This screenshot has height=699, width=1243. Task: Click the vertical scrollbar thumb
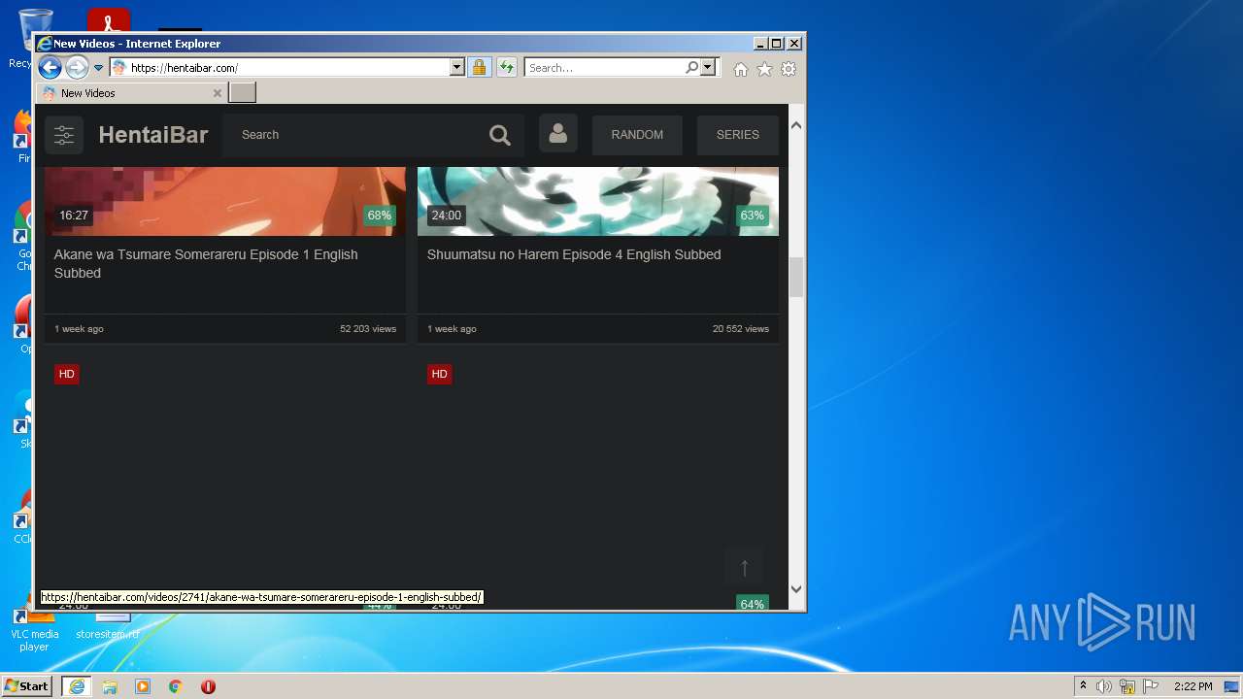coord(796,278)
